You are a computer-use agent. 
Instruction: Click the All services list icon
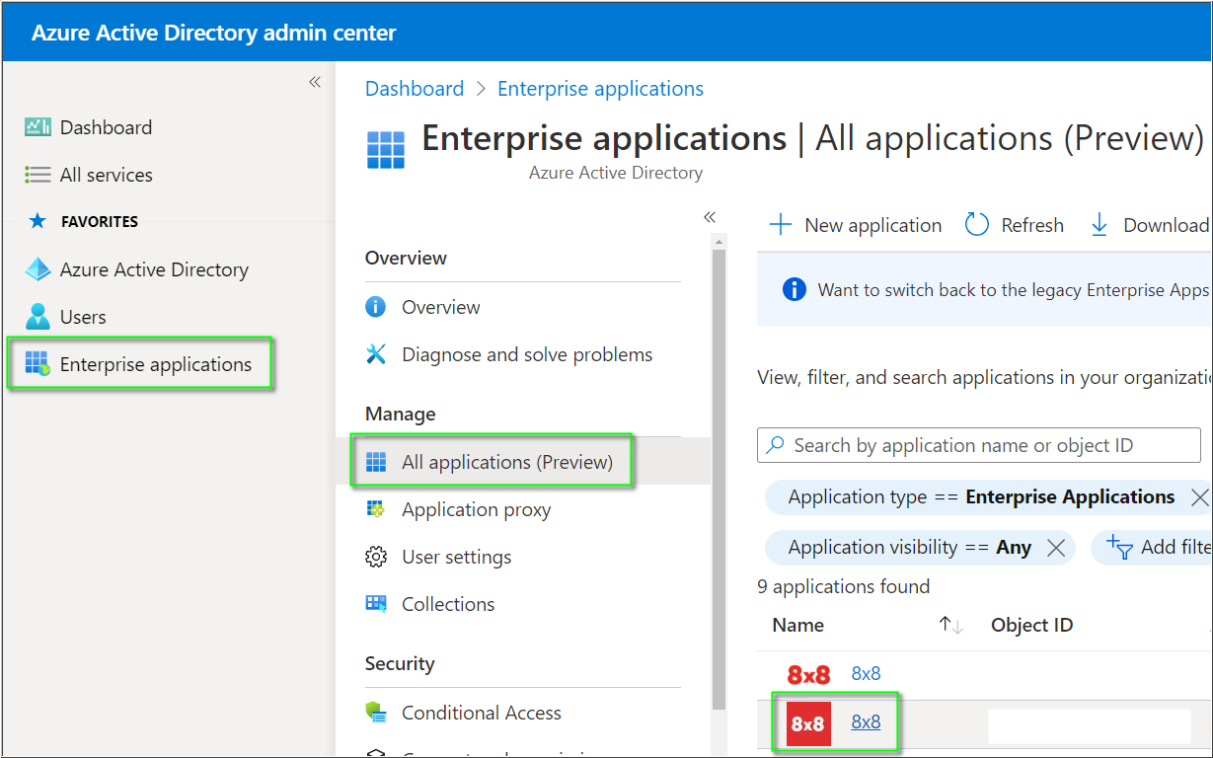point(38,175)
